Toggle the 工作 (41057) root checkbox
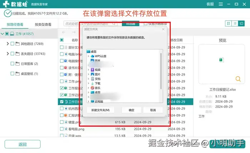The width and height of the screenshot is (250, 153). [7, 34]
